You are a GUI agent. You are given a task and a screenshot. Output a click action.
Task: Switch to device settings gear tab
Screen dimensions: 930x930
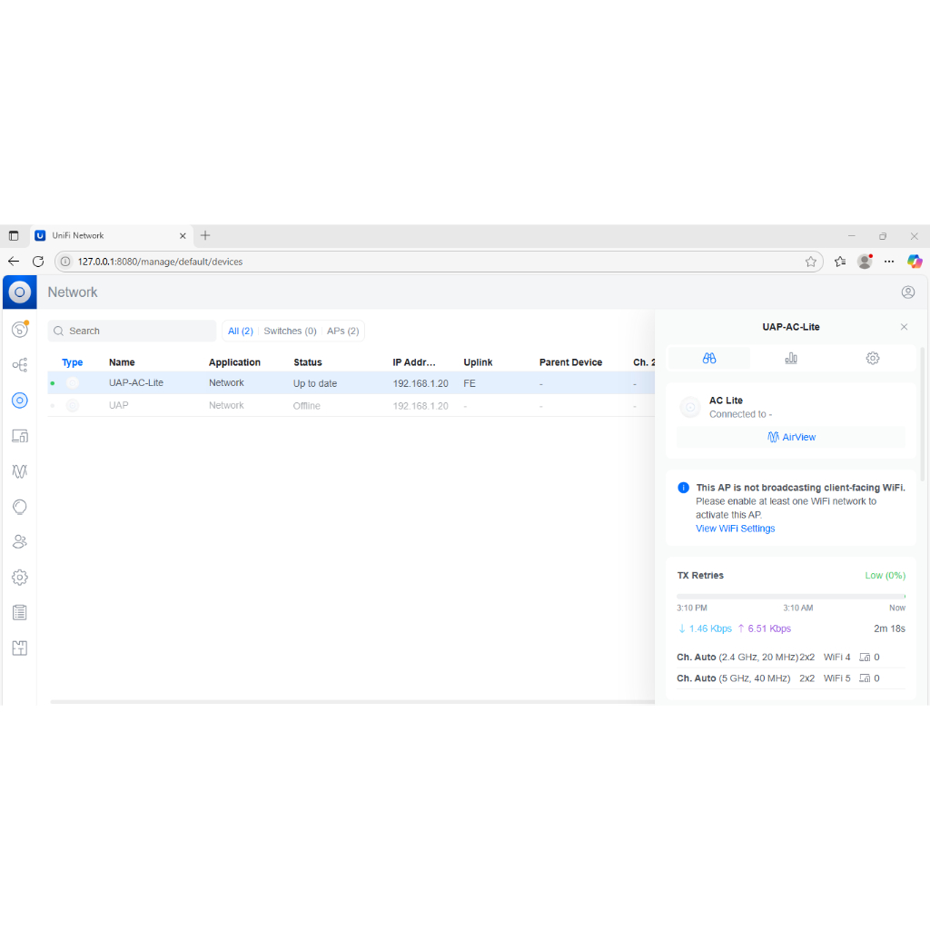(x=873, y=359)
